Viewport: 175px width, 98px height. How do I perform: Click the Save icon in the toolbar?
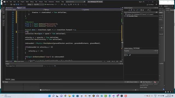[x=16, y=4]
